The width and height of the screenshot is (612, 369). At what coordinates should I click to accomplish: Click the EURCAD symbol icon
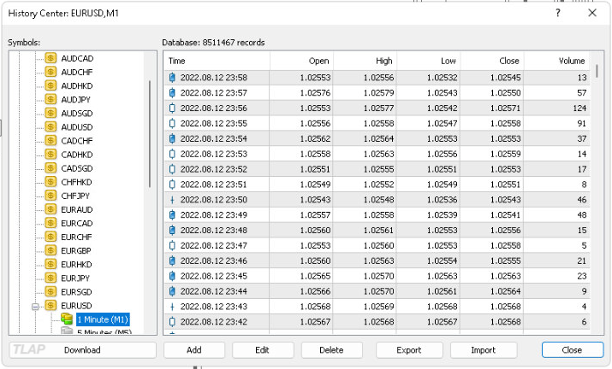click(x=51, y=223)
